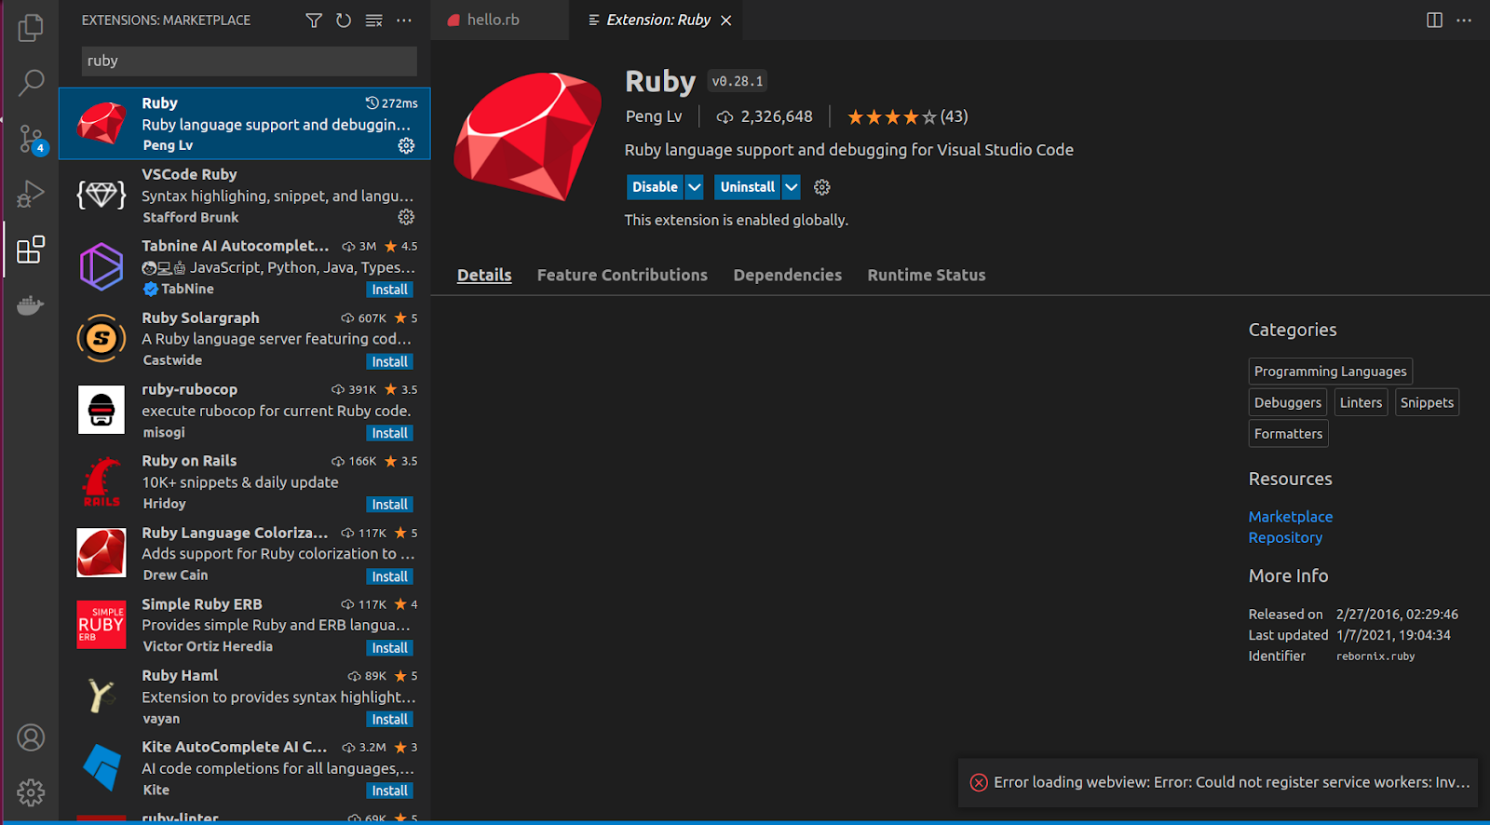
Task: Install the ruby-rubocop extension
Action: click(x=390, y=433)
